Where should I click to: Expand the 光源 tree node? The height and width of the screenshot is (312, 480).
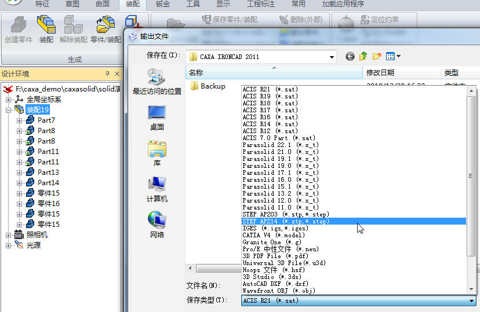click(9, 245)
